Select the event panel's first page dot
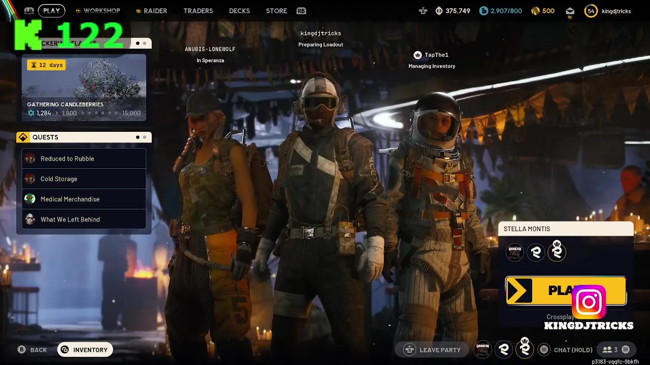 click(x=138, y=43)
